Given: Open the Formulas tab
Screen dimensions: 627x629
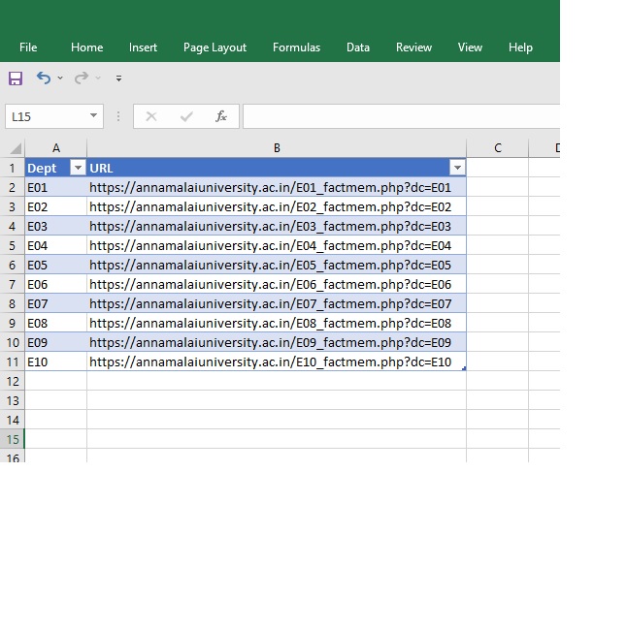Looking at the screenshot, I should point(296,47).
